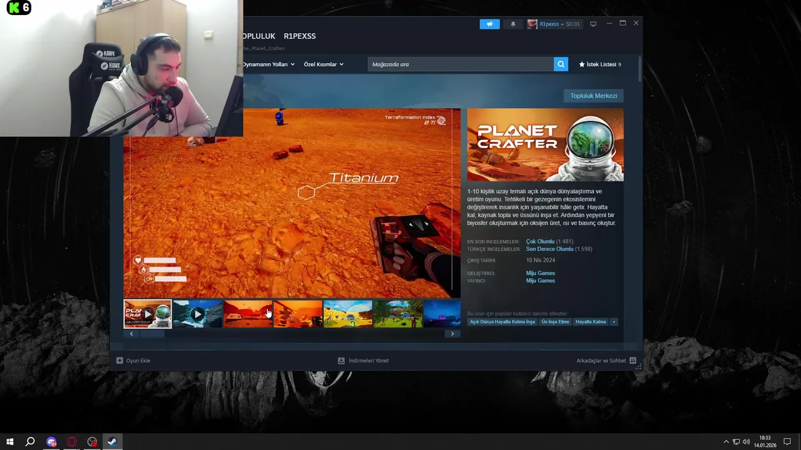Click the friends chat grid icon
Image resolution: width=801 pixels, height=450 pixels.
633,361
